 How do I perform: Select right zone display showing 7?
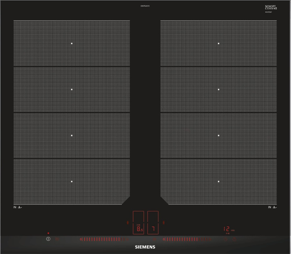tap(153, 230)
